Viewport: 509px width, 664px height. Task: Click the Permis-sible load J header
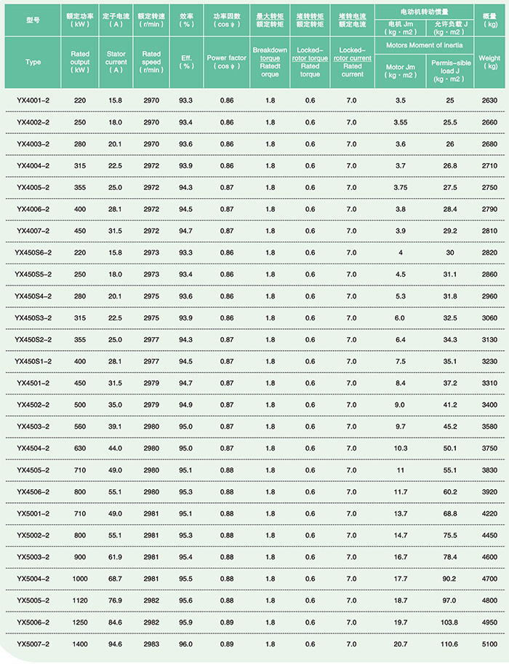click(451, 71)
